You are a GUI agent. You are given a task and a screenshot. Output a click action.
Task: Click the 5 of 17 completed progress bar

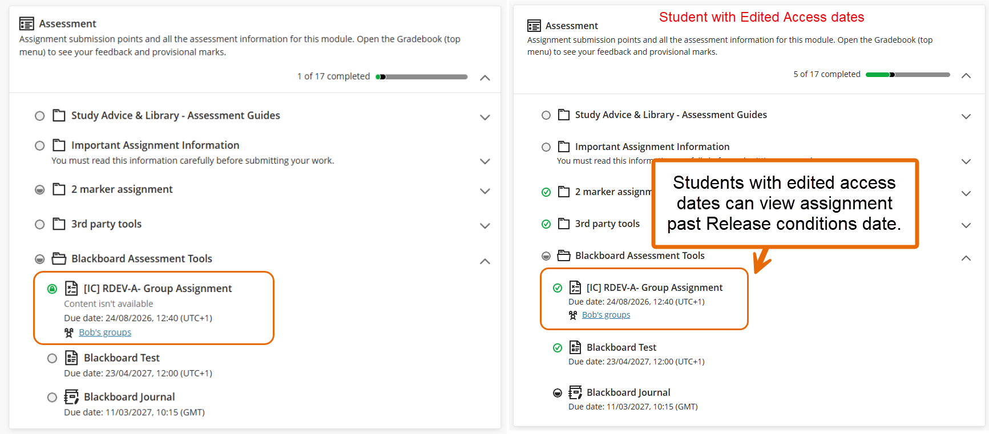click(908, 75)
